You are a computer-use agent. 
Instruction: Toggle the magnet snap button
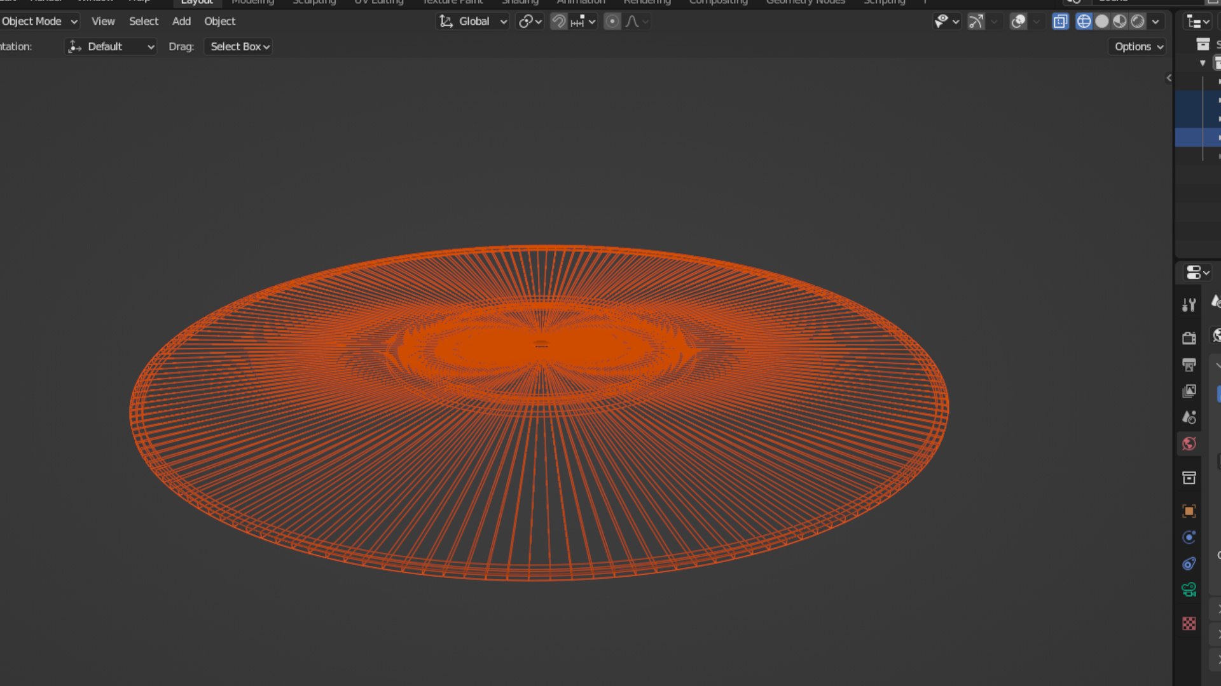coord(558,21)
